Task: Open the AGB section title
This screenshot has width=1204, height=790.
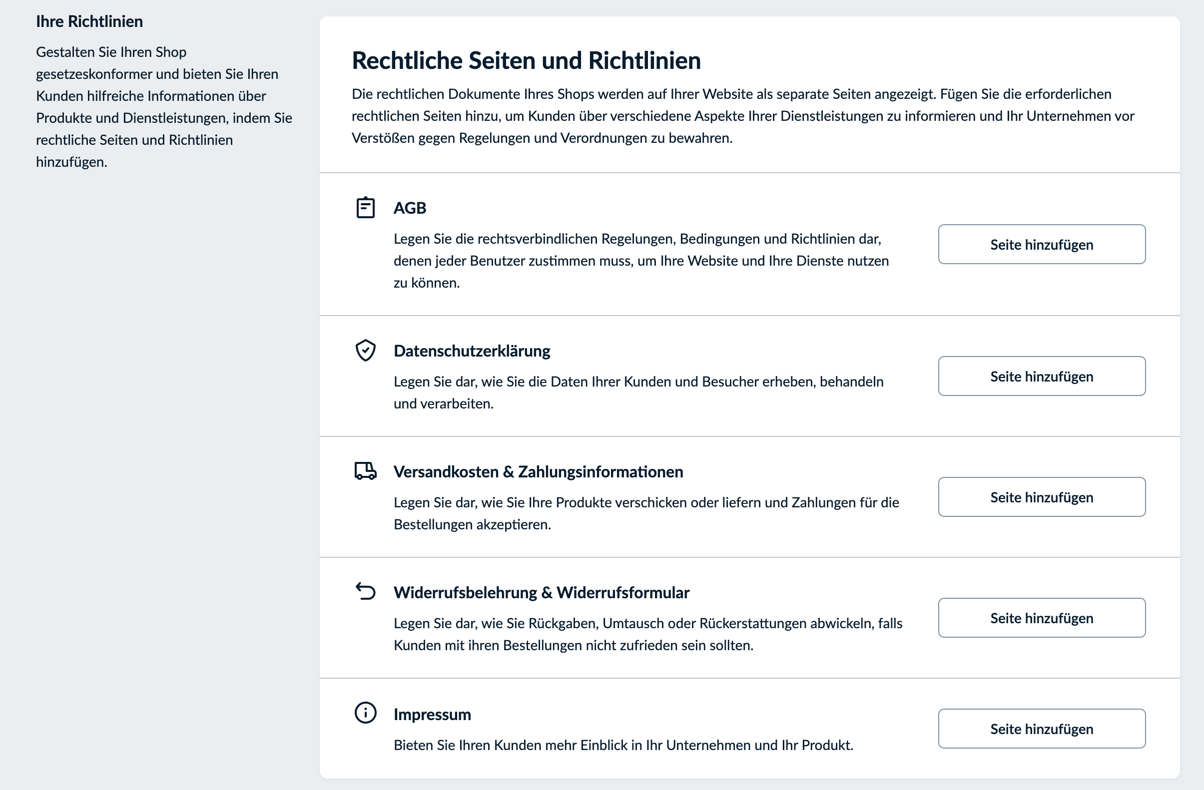Action: [x=410, y=207]
